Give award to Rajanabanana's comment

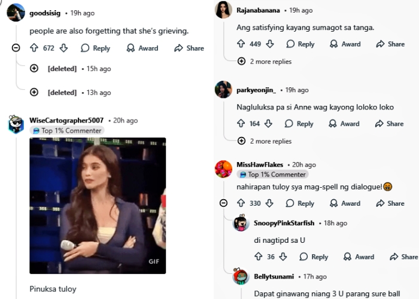pos(344,44)
